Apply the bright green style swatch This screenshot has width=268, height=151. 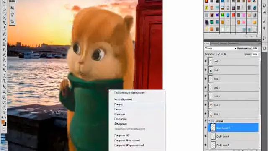click(x=222, y=15)
